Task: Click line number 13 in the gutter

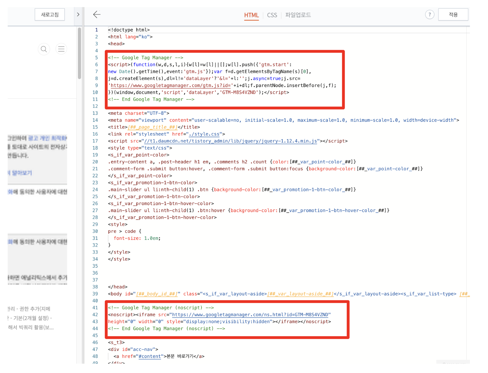Action: [x=95, y=113]
